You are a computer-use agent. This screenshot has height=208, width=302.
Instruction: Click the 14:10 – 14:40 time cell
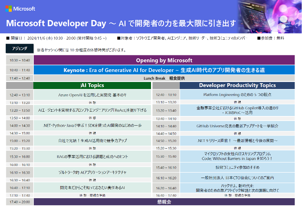click(166, 126)
